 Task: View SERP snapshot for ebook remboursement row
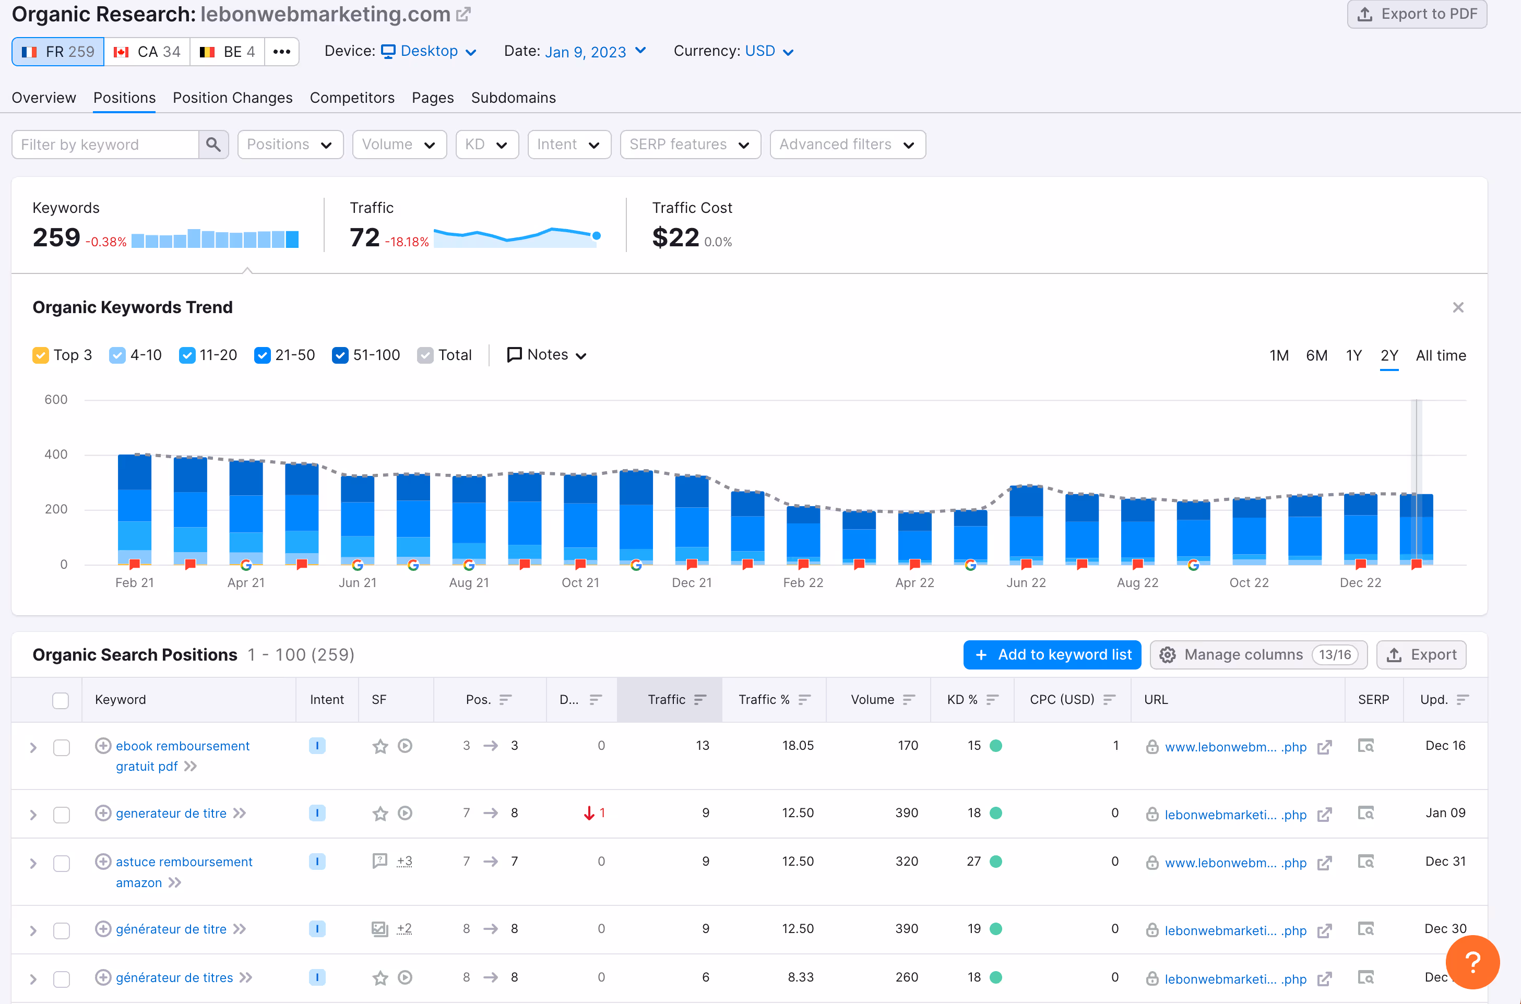point(1365,746)
